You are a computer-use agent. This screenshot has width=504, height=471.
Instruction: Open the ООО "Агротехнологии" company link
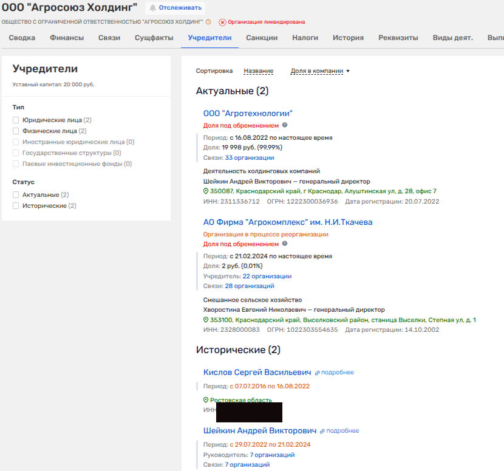(x=248, y=113)
